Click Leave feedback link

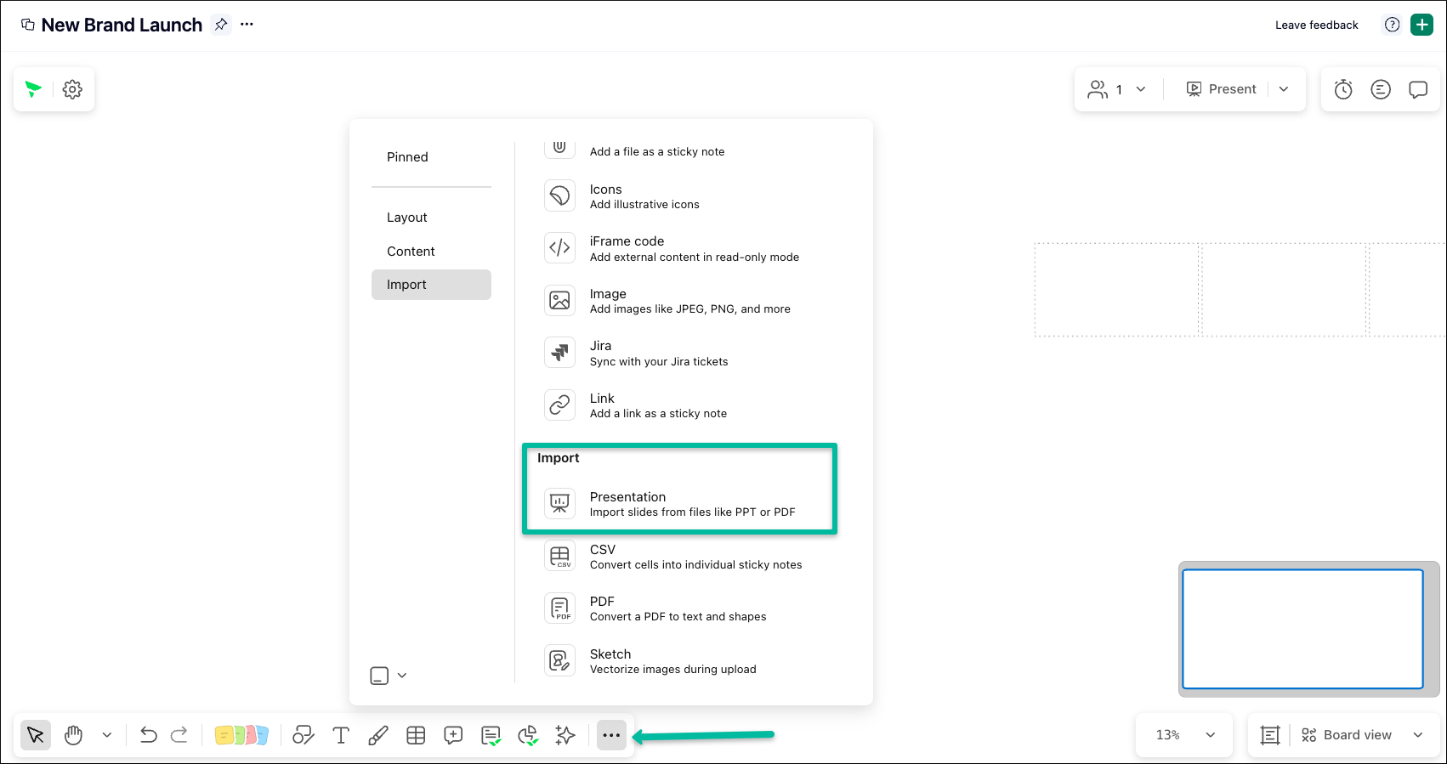tap(1316, 25)
